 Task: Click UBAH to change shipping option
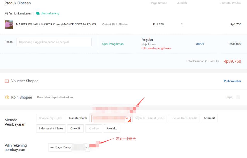point(200,44)
